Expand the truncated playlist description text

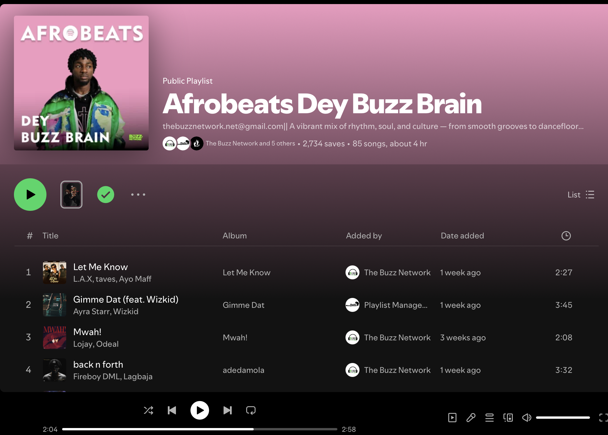tap(373, 126)
